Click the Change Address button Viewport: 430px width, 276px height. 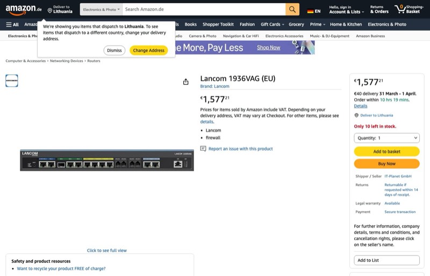[149, 50]
